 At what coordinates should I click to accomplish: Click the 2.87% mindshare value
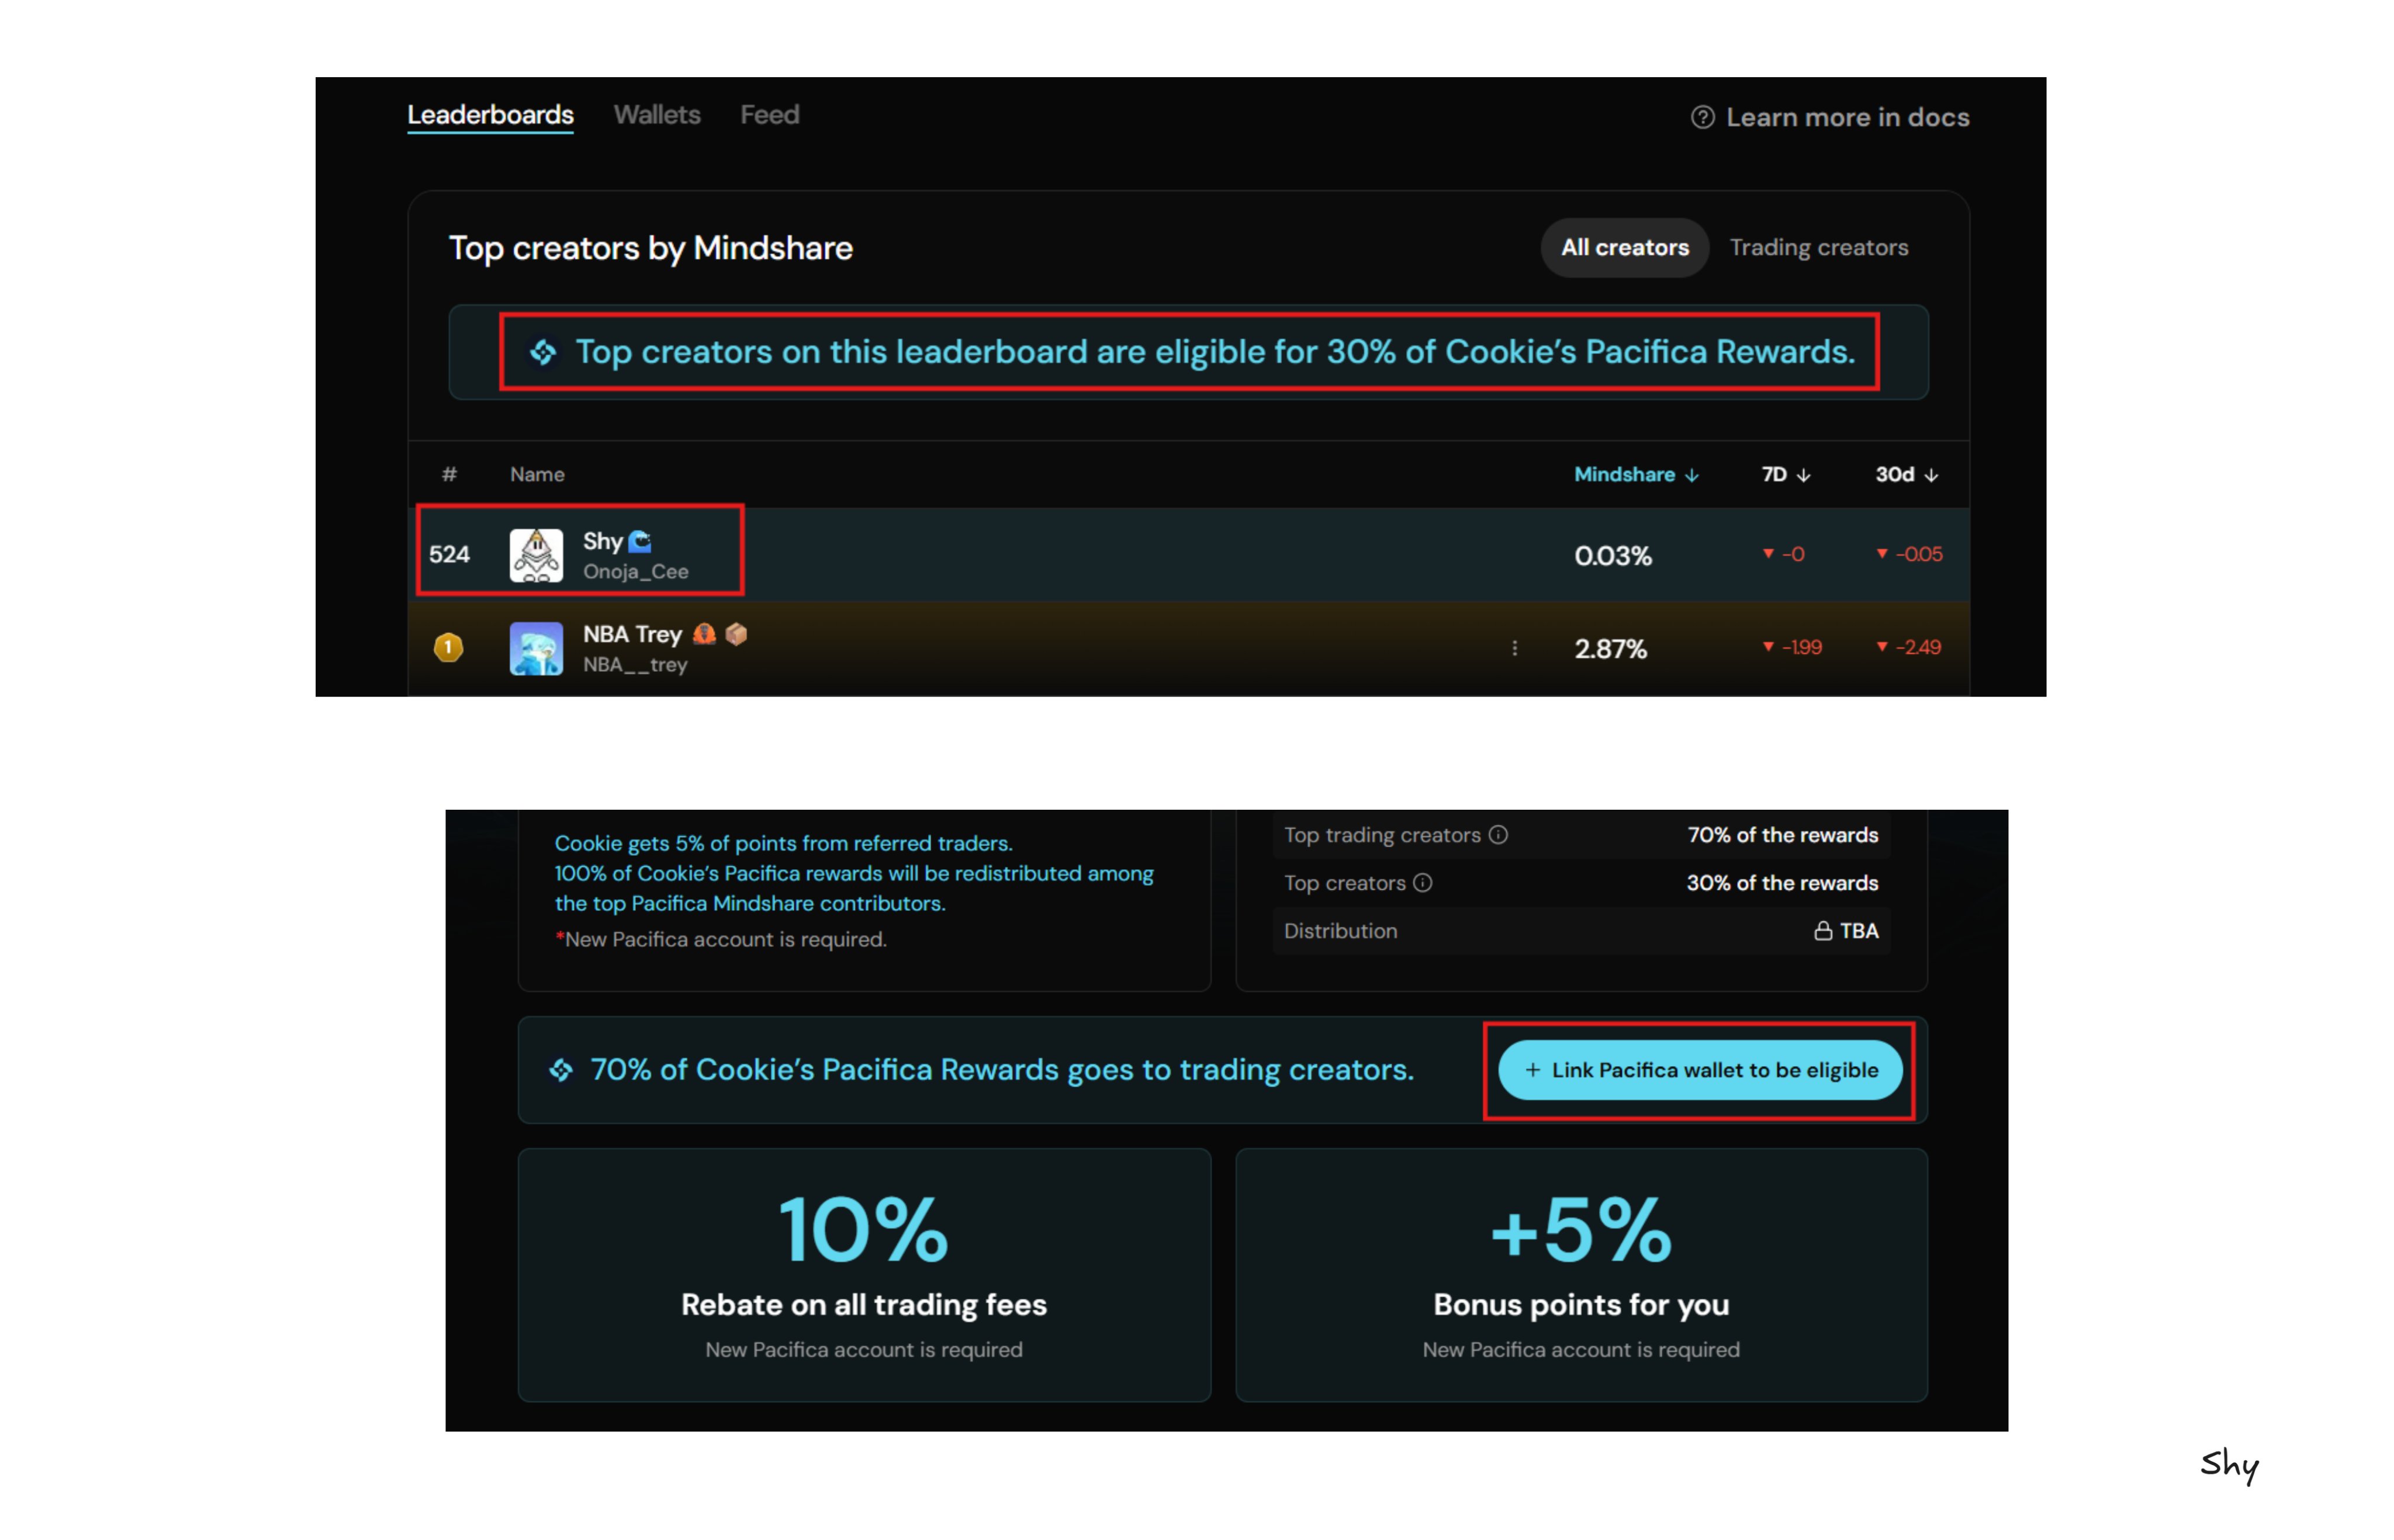1611,649
